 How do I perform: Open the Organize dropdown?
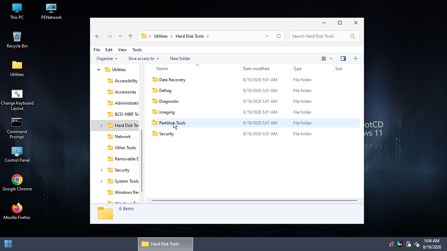[x=107, y=59]
